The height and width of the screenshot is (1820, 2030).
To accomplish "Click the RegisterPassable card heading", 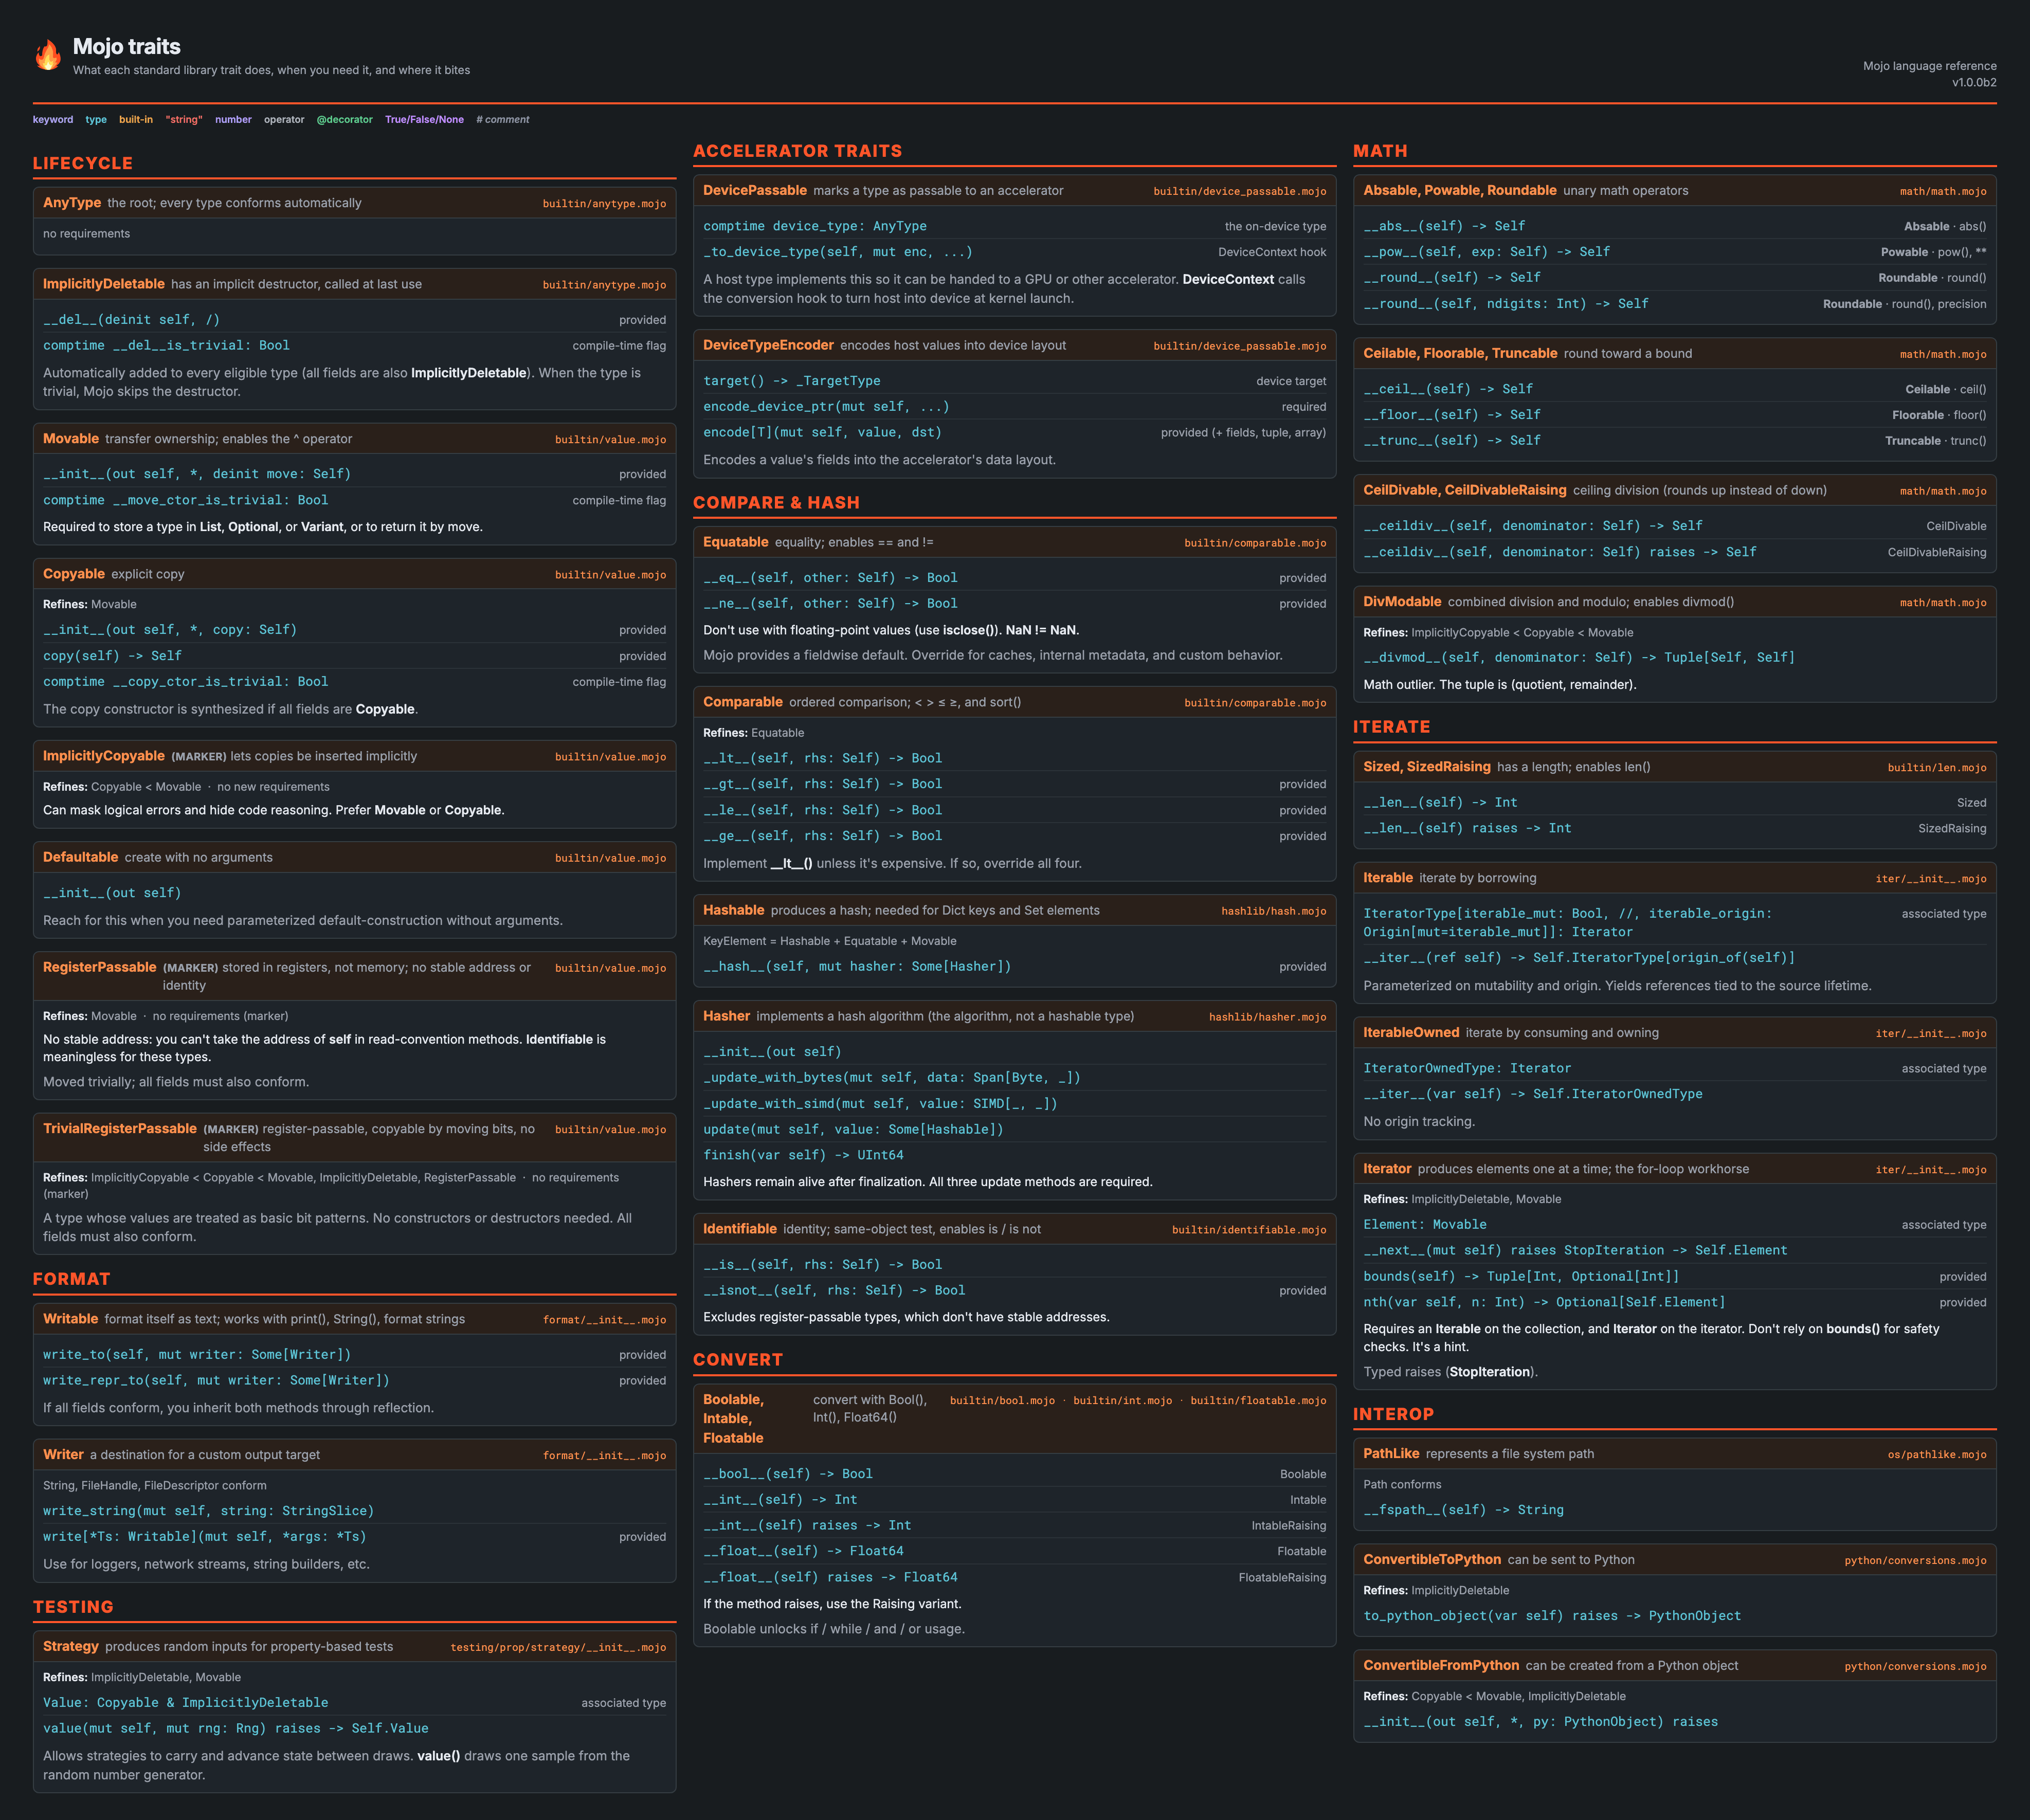I will pyautogui.click(x=100, y=967).
